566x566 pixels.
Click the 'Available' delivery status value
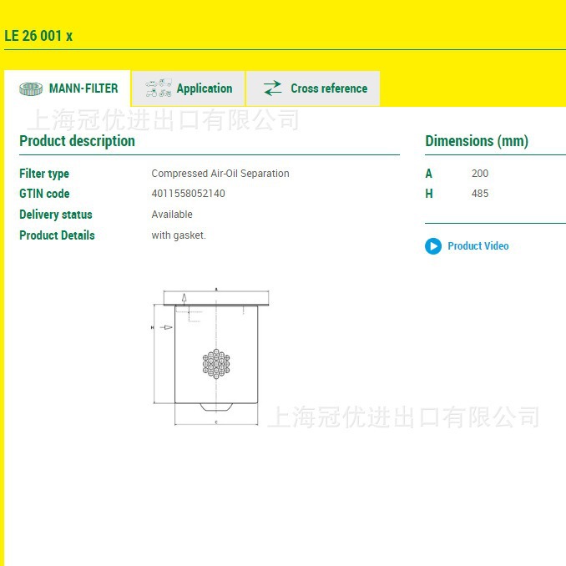172,215
